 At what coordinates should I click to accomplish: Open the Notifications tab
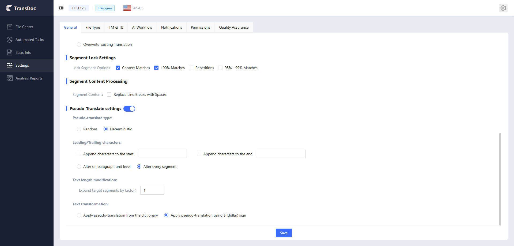[x=172, y=27]
